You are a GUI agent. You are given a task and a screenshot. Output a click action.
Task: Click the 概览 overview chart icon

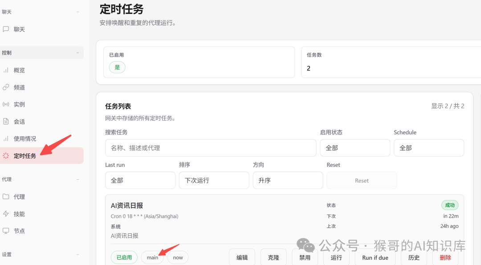6,70
